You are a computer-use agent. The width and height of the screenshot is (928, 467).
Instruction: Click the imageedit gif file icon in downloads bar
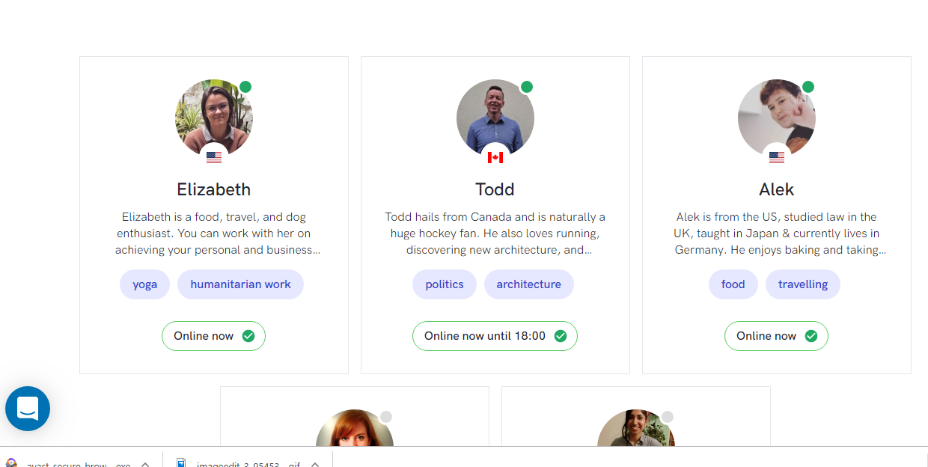tap(181, 463)
